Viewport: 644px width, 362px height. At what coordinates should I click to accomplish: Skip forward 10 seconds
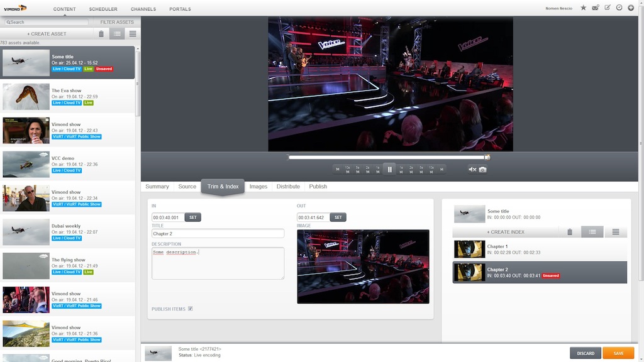point(431,170)
